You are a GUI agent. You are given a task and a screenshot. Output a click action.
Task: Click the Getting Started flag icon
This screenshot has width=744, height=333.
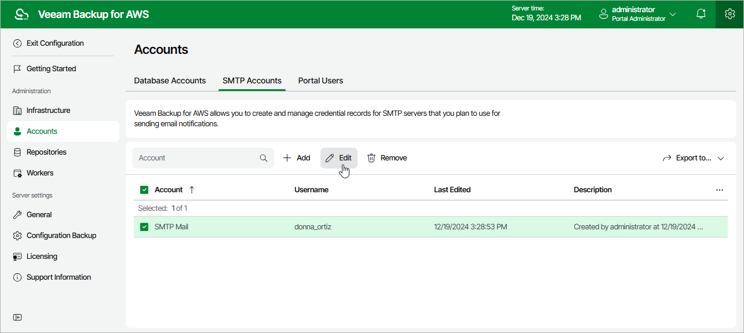(x=17, y=69)
